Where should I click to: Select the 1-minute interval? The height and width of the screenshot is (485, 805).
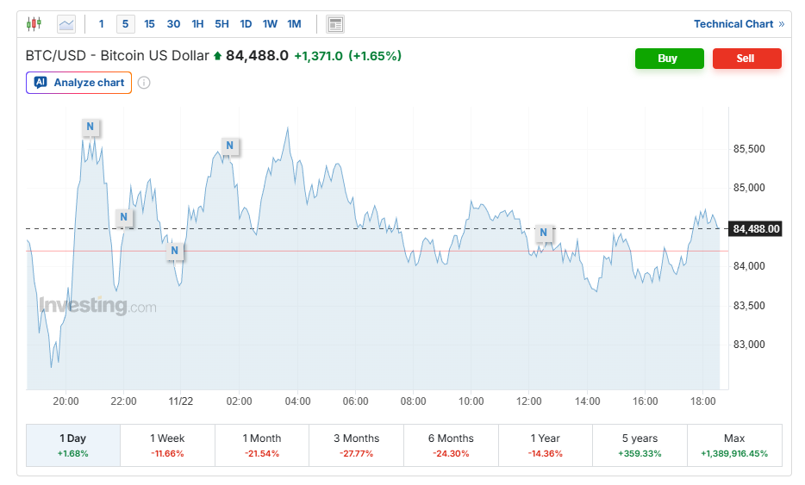click(x=102, y=24)
